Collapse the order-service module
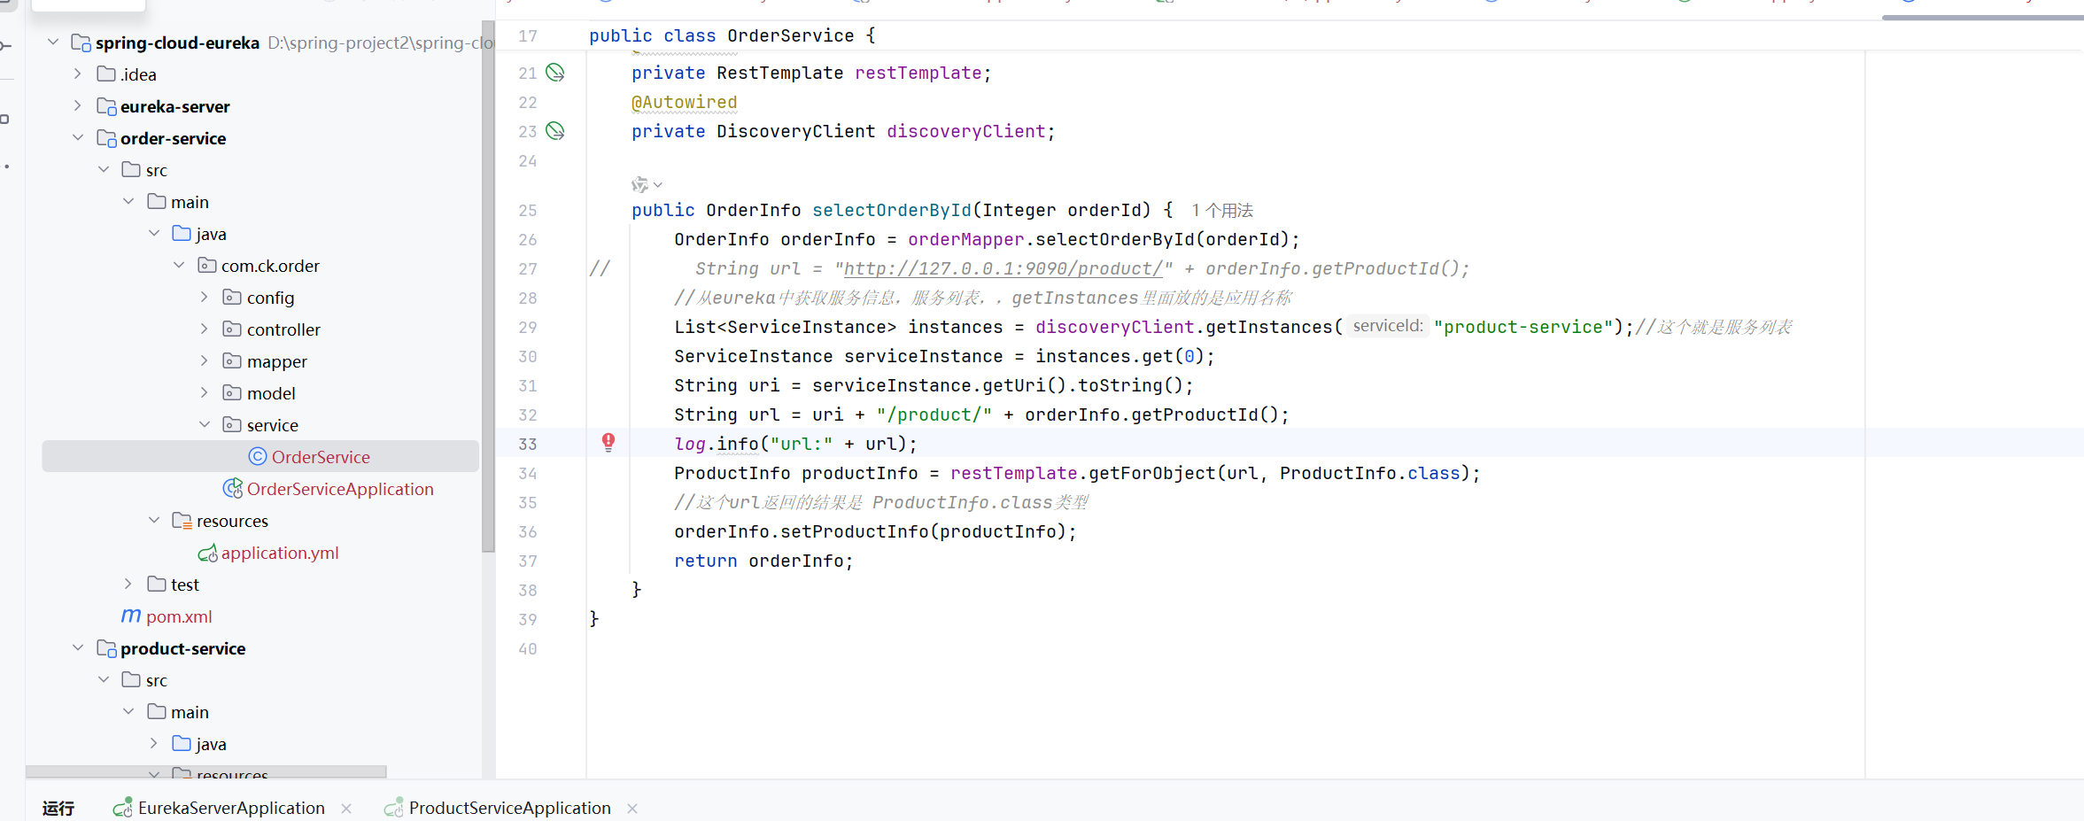The image size is (2084, 821). pyautogui.click(x=78, y=137)
